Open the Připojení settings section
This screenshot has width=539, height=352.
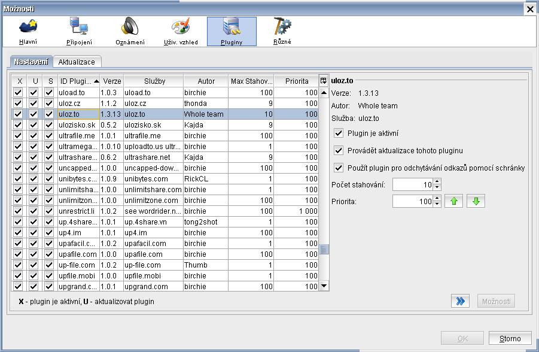click(79, 32)
